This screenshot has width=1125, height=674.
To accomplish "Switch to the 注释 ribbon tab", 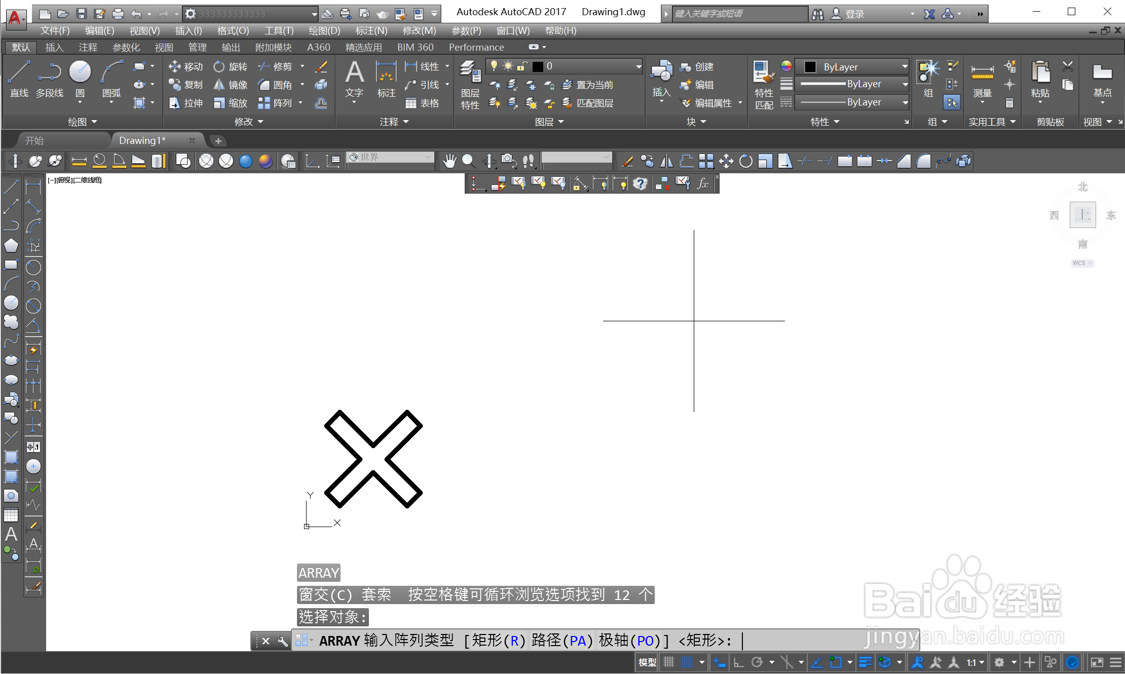I will [88, 47].
